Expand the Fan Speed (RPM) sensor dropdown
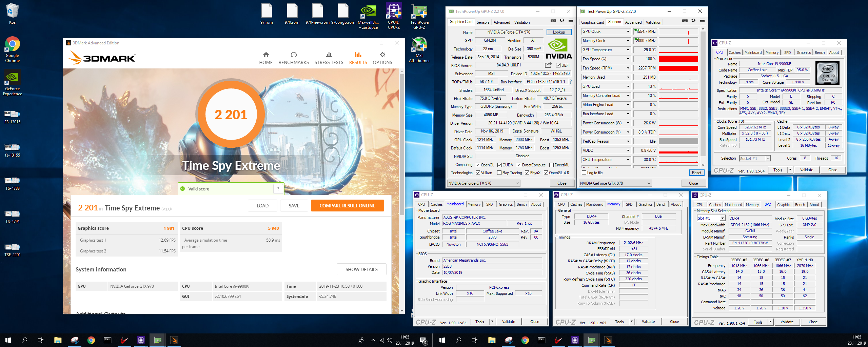 click(628, 68)
